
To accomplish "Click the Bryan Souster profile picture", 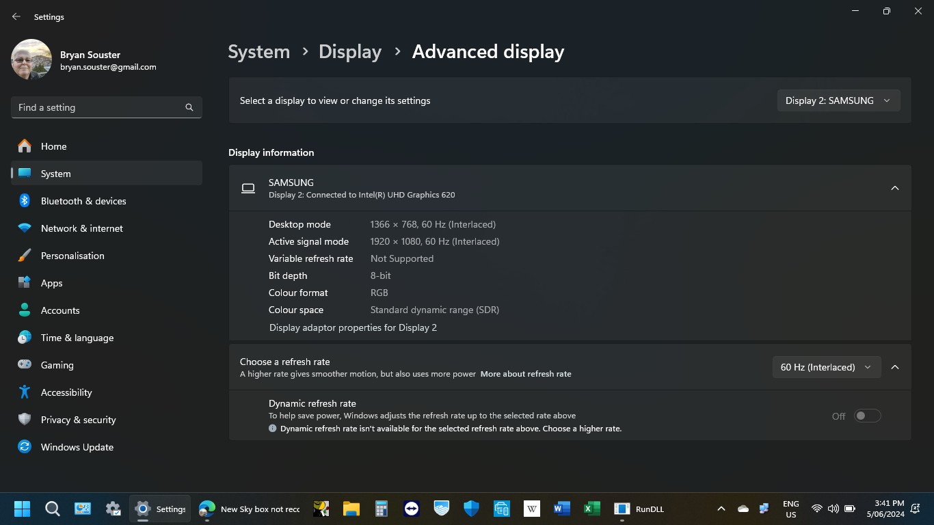I will (x=31, y=59).
